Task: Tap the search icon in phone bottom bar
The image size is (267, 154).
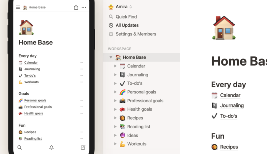Action: pos(20,147)
